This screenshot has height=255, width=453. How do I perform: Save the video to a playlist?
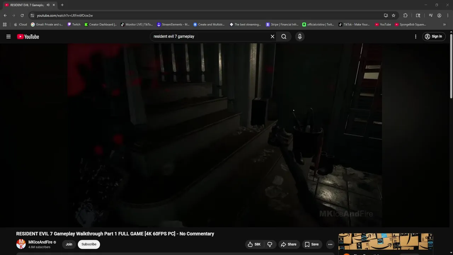point(312,244)
